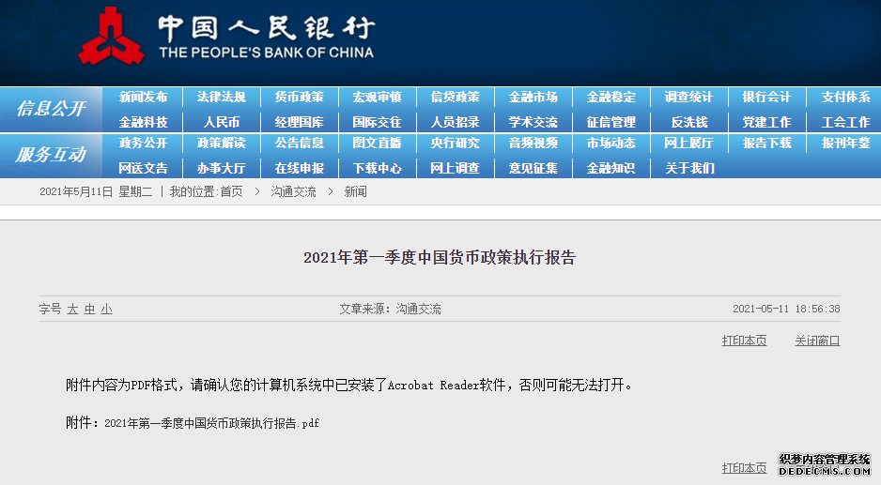Go to 党建工作

coord(767,122)
